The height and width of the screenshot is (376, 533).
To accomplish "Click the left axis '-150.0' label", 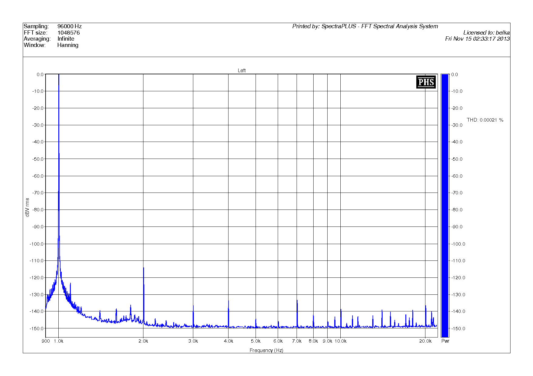I will (x=36, y=328).
